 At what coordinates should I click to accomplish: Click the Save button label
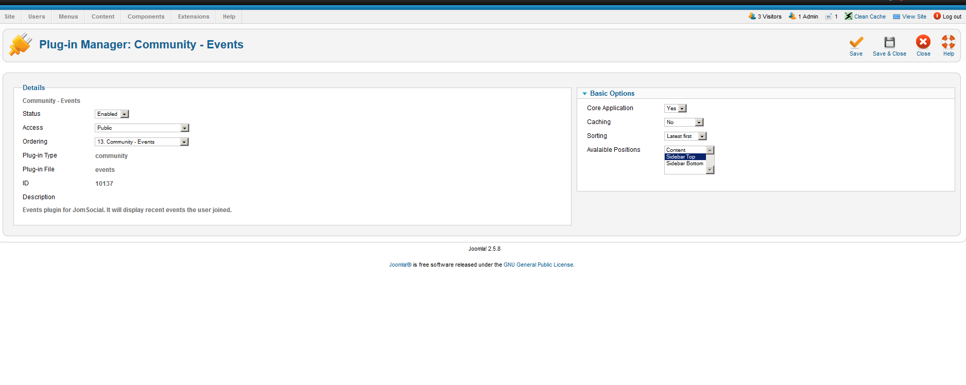tap(856, 54)
